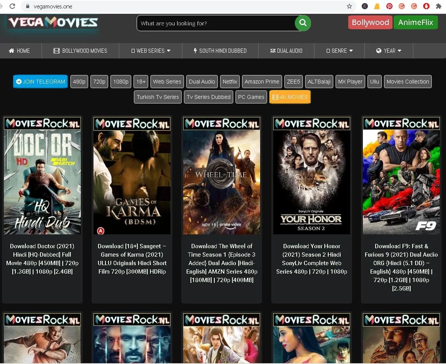Filter by the 480p tag
Screen dimensions: 446x364
point(79,82)
